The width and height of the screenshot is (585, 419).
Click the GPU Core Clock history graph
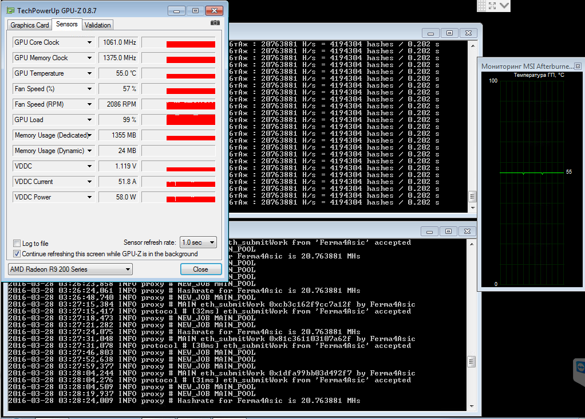coord(179,42)
